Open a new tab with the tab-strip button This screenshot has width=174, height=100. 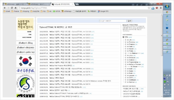tap(77, 4)
